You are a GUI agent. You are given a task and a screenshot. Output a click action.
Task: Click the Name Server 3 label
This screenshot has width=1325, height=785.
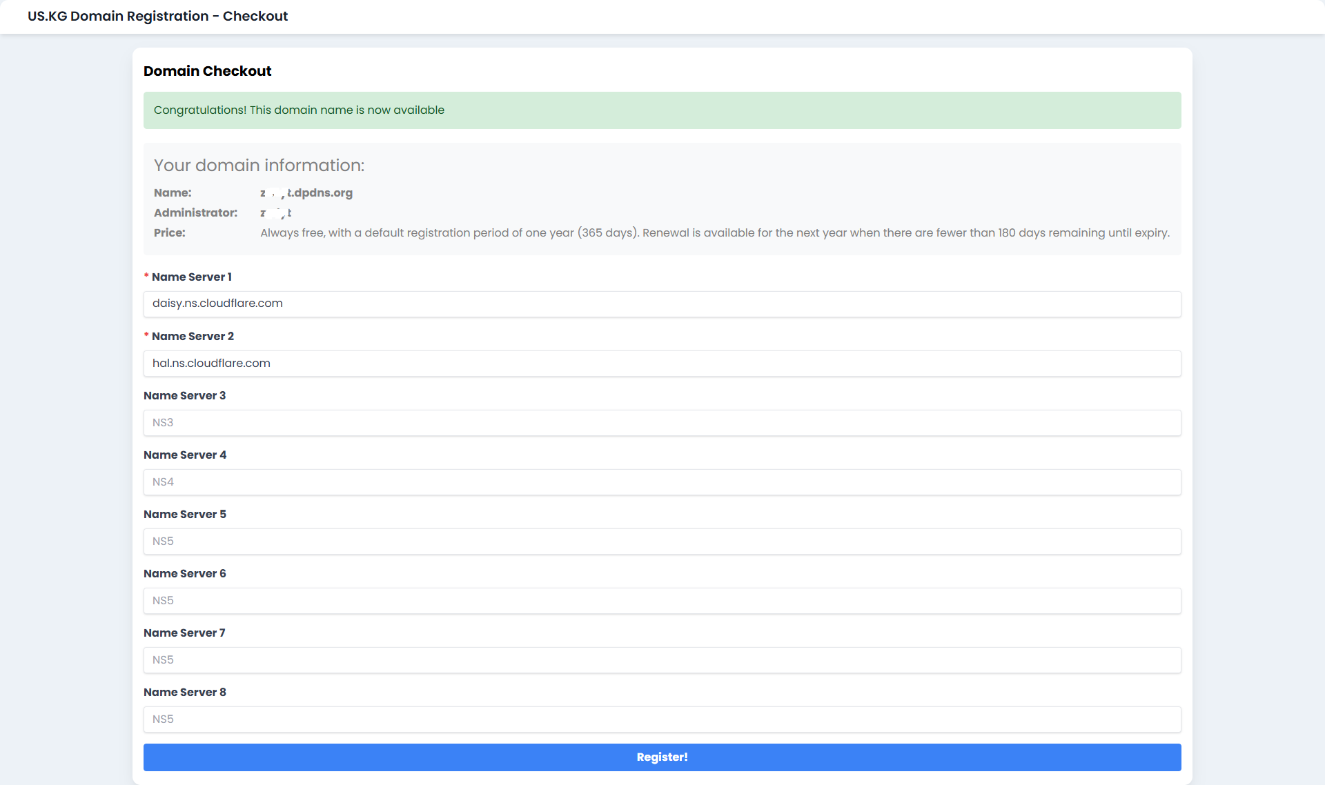(184, 395)
